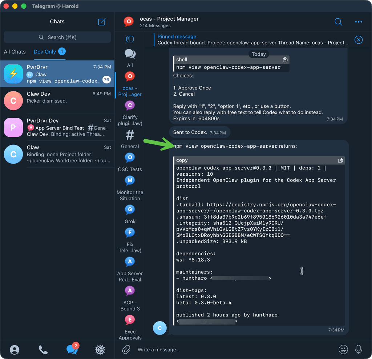Click the ocas chat header avatar
The image size is (372, 359).
[129, 21]
